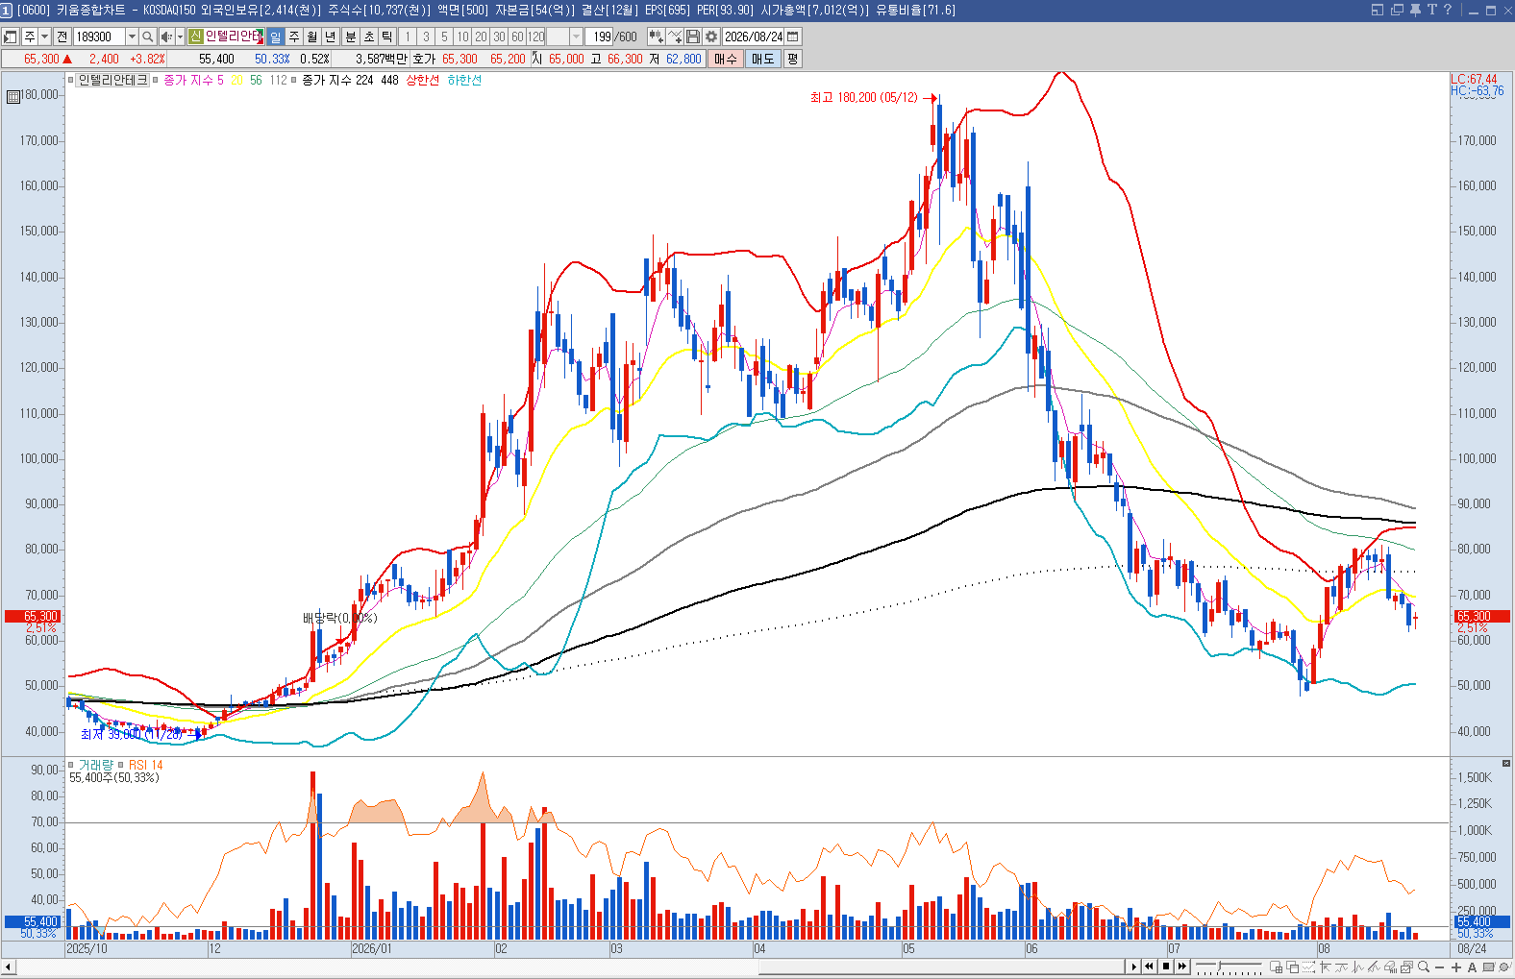
Task: Click the speaker sound icon in toolbar
Action: (x=166, y=37)
